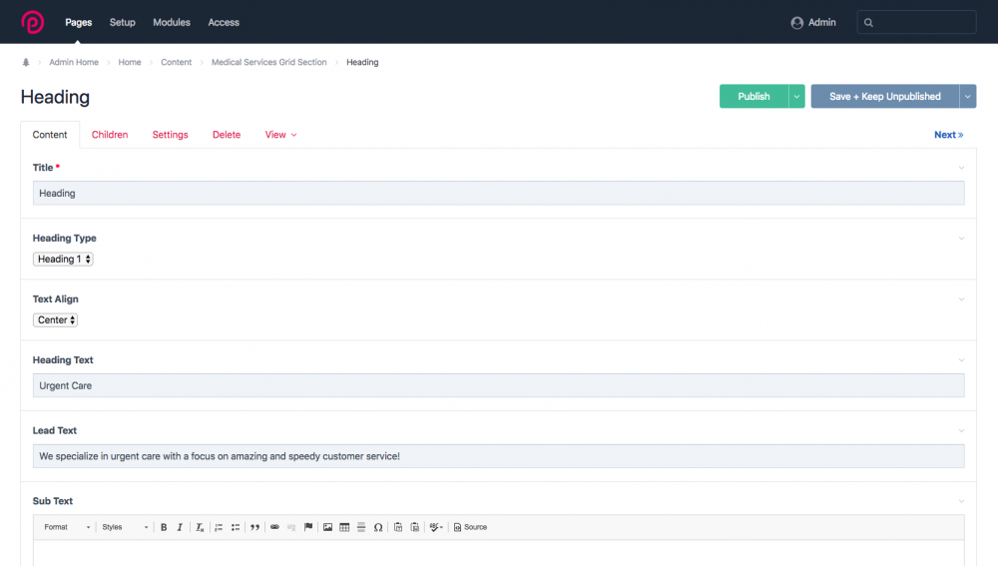Click into the Heading Text input field

[498, 386]
